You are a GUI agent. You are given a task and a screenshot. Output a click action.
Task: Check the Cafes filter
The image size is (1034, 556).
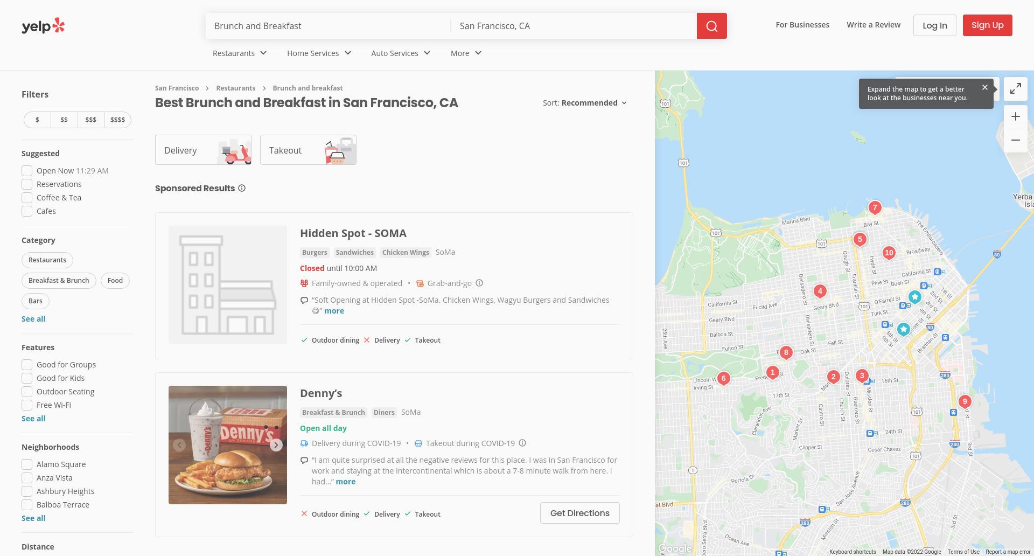click(27, 211)
